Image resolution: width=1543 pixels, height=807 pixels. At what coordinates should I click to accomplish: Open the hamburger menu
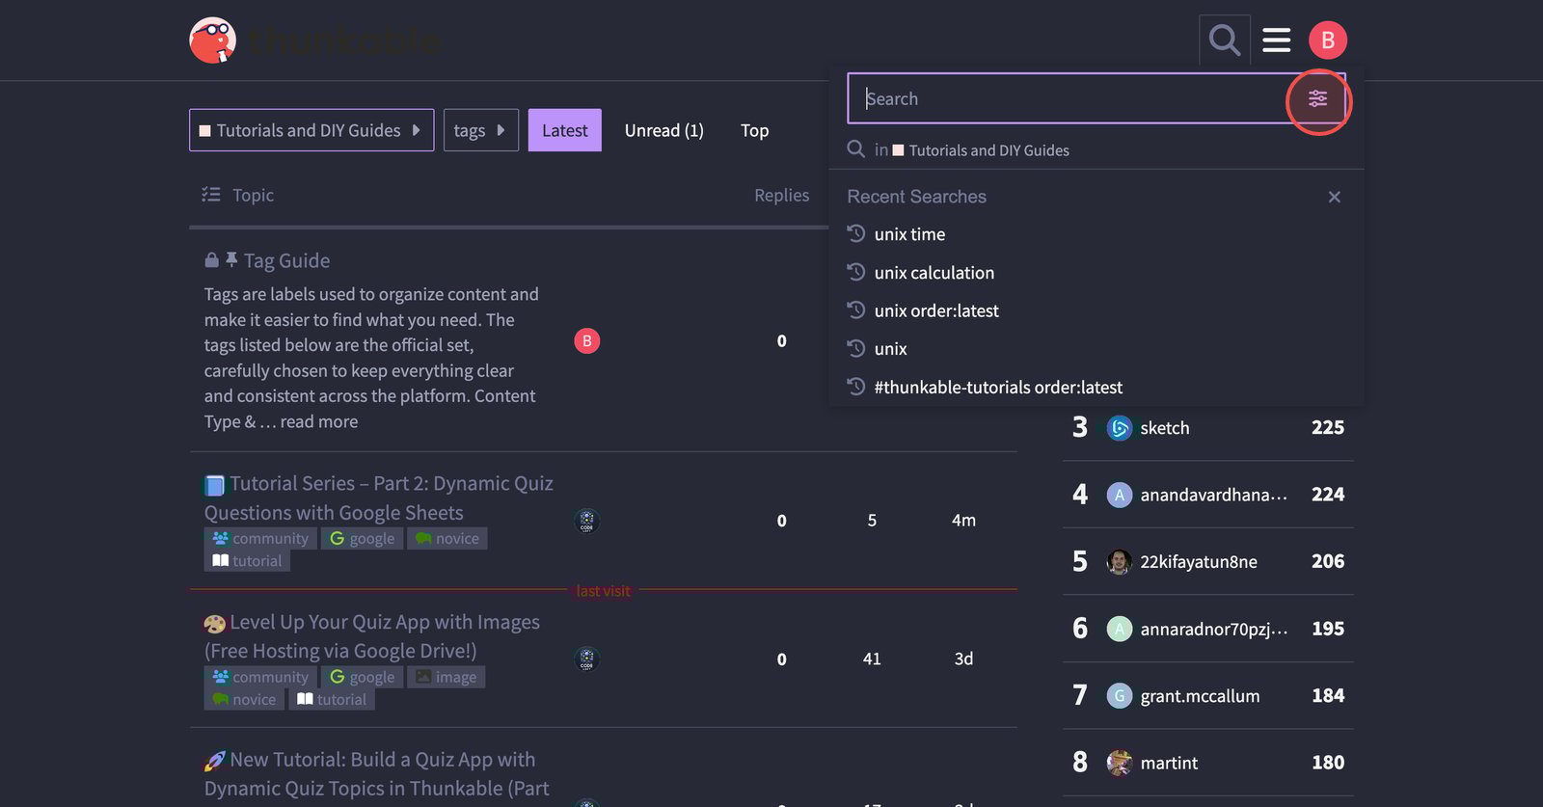click(1276, 40)
